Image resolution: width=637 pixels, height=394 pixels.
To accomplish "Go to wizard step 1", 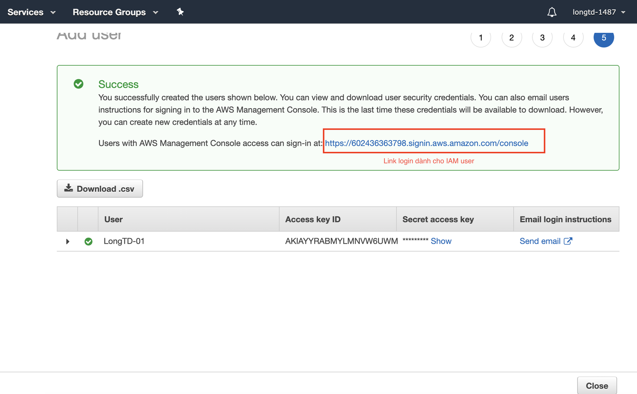I will click(x=481, y=38).
